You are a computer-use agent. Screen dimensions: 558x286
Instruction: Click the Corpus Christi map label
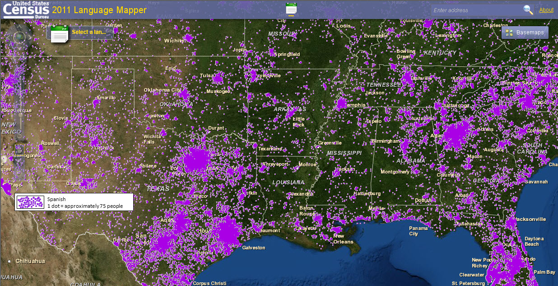pyautogui.click(x=209, y=283)
